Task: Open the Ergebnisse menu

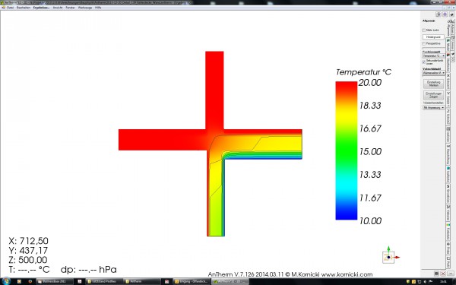Action: [41, 8]
